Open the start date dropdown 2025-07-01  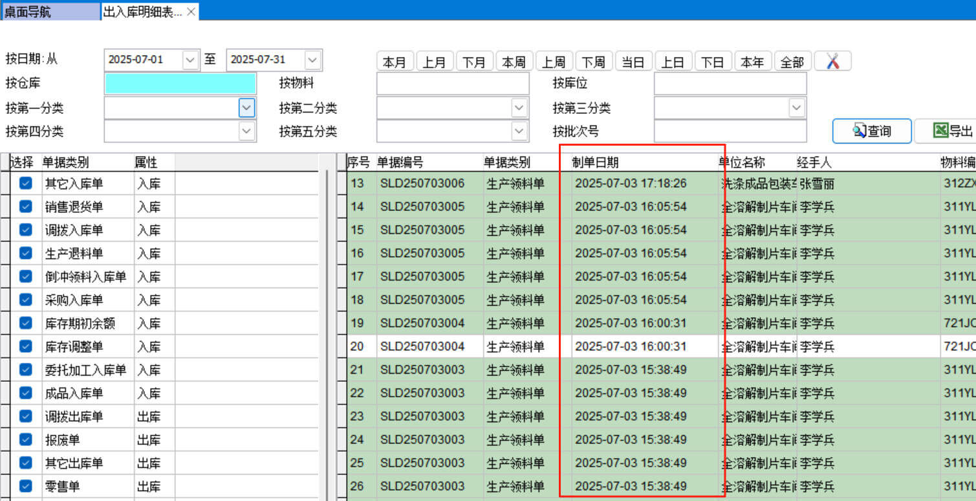click(x=190, y=60)
